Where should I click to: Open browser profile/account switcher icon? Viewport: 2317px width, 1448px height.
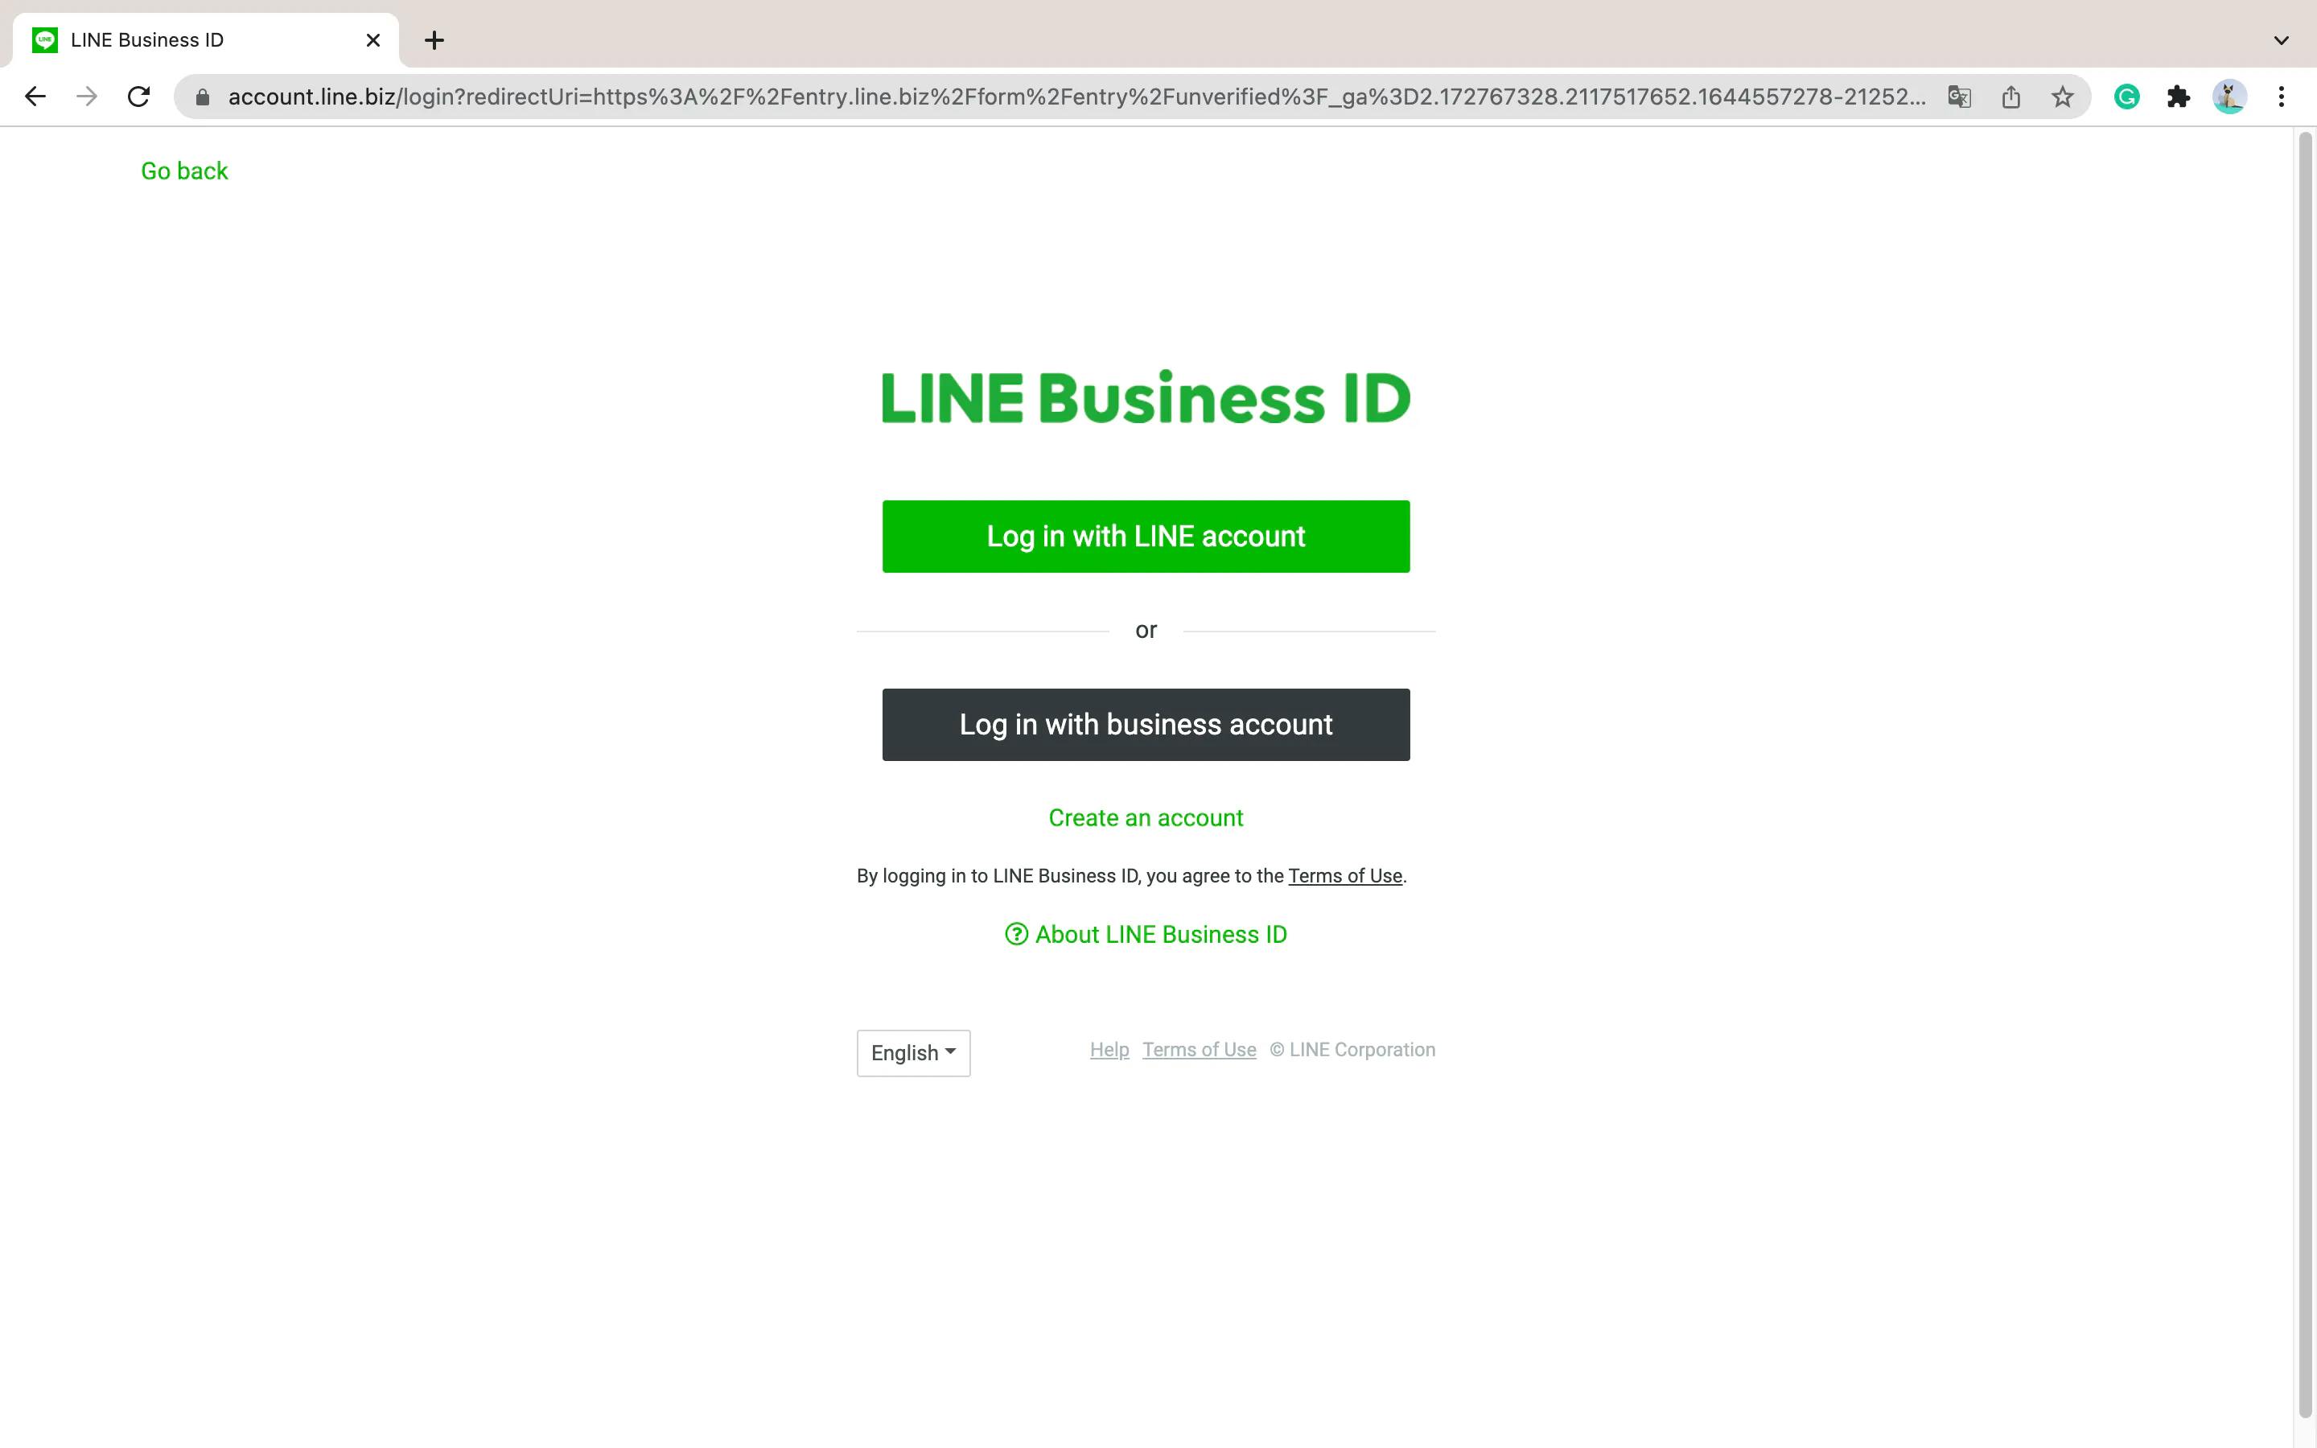point(2230,97)
